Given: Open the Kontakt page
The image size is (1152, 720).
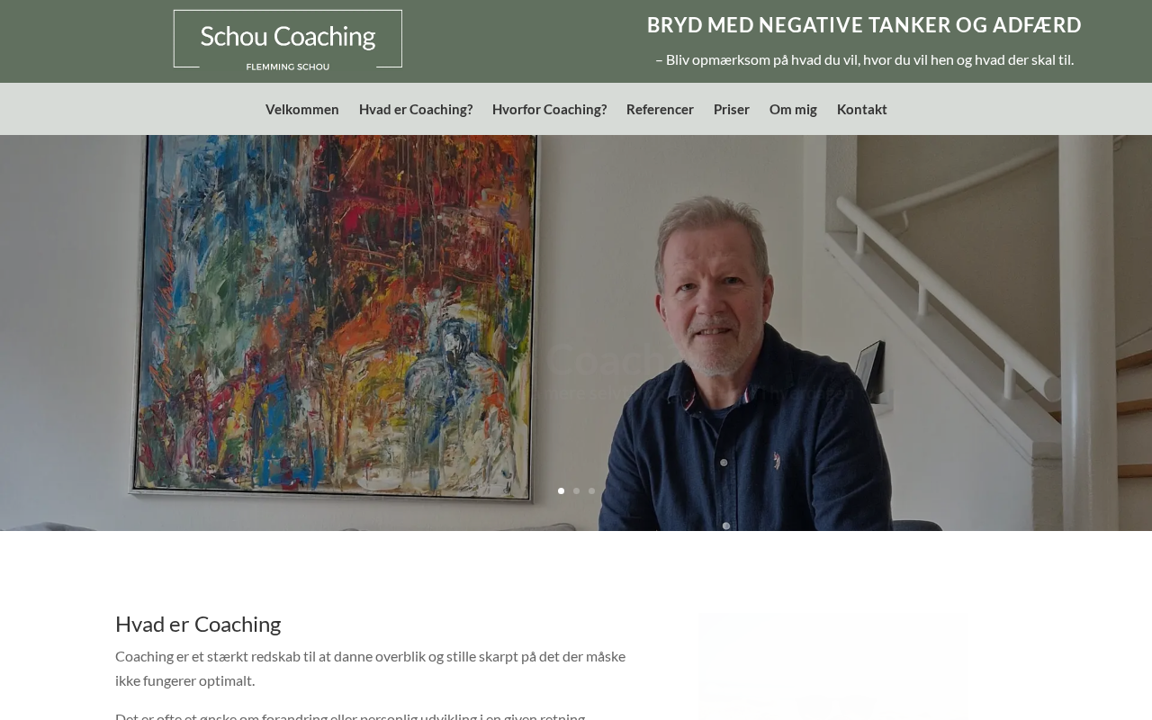Looking at the screenshot, I should pyautogui.click(x=862, y=109).
